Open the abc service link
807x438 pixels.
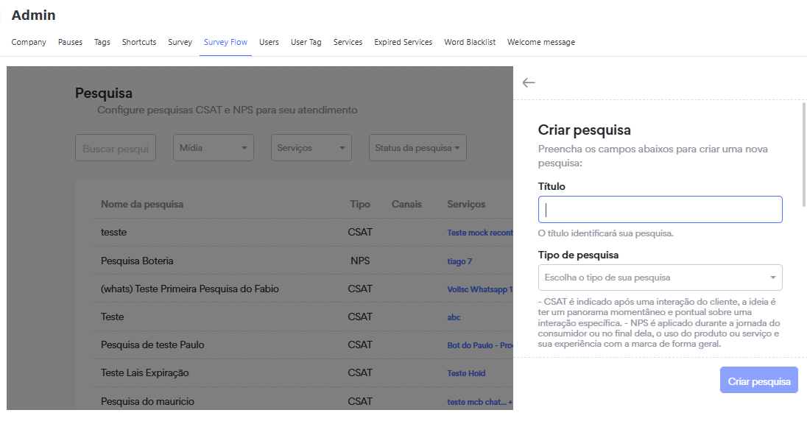click(x=454, y=317)
